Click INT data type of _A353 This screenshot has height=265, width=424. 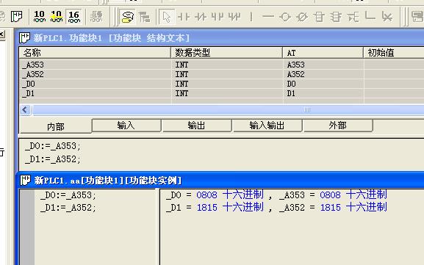pos(182,65)
